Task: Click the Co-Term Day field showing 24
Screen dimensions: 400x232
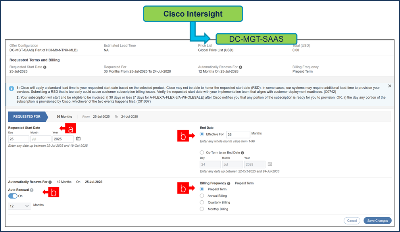Action: [x=210, y=165]
